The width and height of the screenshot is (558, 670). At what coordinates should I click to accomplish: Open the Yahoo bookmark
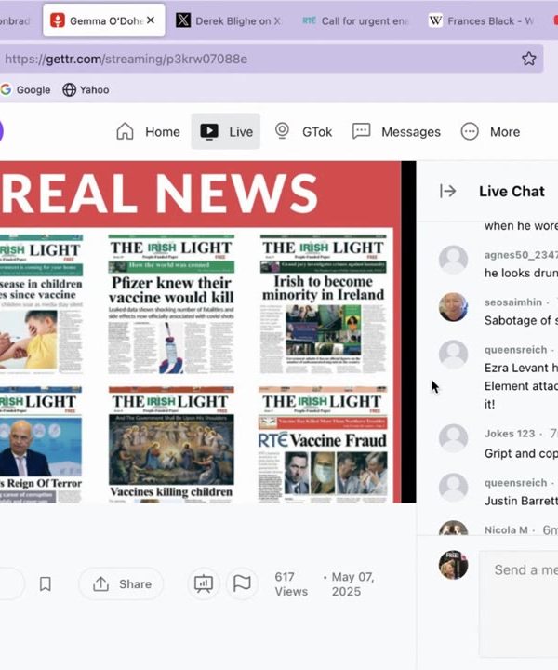pos(86,89)
